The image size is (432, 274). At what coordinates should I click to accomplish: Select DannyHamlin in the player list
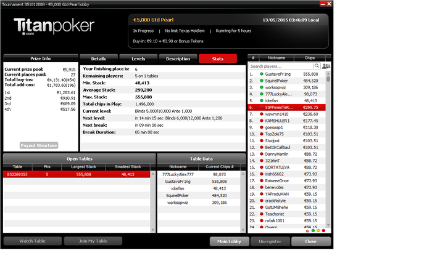(x=287, y=154)
